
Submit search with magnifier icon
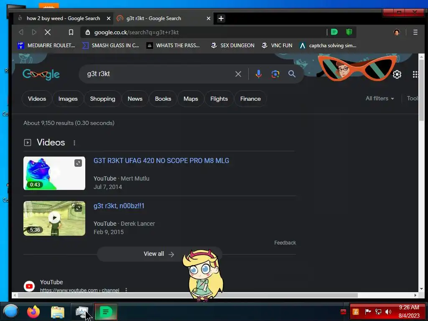pyautogui.click(x=292, y=74)
